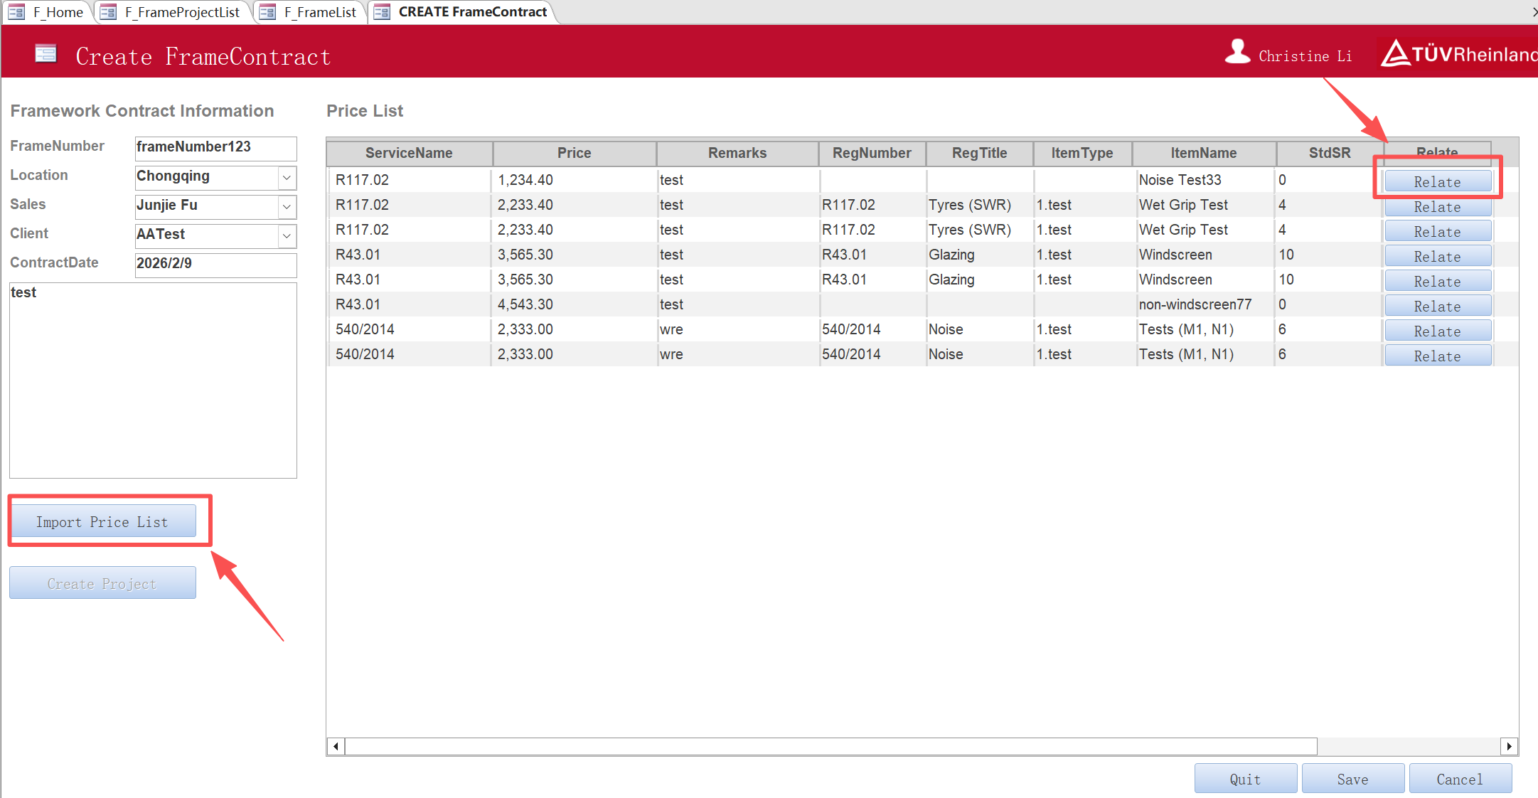The width and height of the screenshot is (1538, 798).
Task: Click the F_Home tab form icon
Action: [x=16, y=12]
